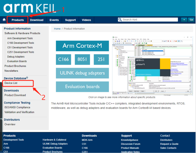This screenshot has width=196, height=153.
Task: Open the Device List link
Action: coord(11,83)
